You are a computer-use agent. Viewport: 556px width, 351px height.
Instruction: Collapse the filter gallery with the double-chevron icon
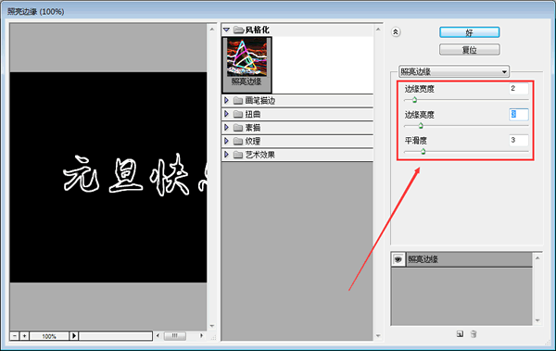tap(396, 32)
